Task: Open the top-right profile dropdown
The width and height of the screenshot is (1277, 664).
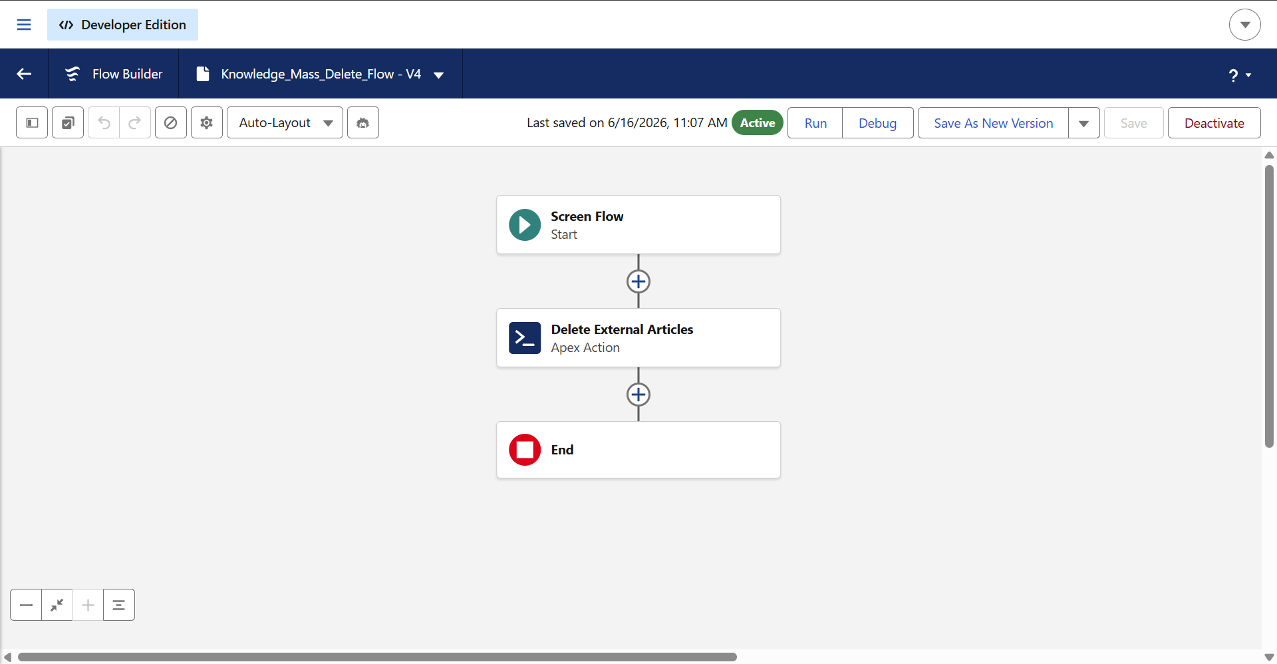Action: [1244, 25]
